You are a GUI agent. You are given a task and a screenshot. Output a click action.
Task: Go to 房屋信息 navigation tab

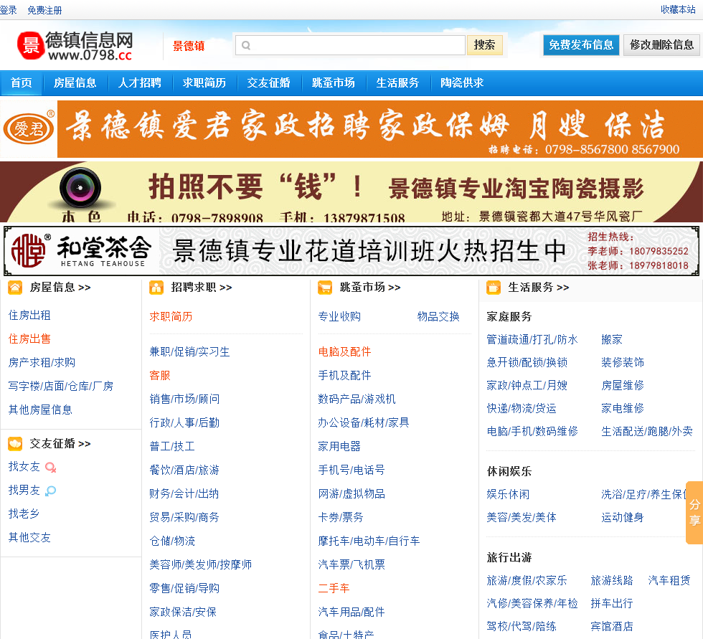(x=75, y=83)
